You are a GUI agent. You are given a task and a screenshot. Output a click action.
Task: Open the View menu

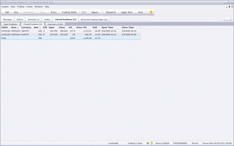(x=13, y=7)
